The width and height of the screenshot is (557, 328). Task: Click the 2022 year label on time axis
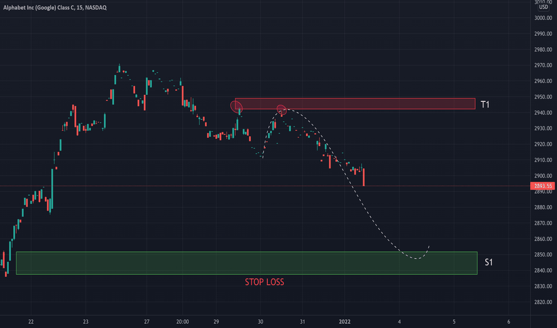point(345,321)
